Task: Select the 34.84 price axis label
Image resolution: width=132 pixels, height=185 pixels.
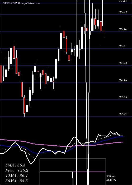Action: 123,63
